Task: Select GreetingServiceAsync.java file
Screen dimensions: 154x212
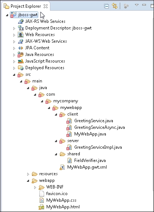Action: [100, 127]
